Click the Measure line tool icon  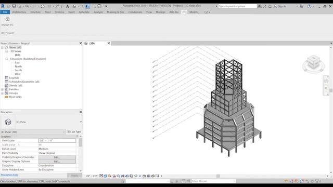click(x=57, y=6)
